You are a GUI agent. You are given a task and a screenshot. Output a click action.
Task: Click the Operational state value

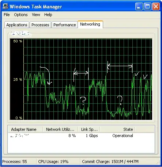tap(123, 136)
